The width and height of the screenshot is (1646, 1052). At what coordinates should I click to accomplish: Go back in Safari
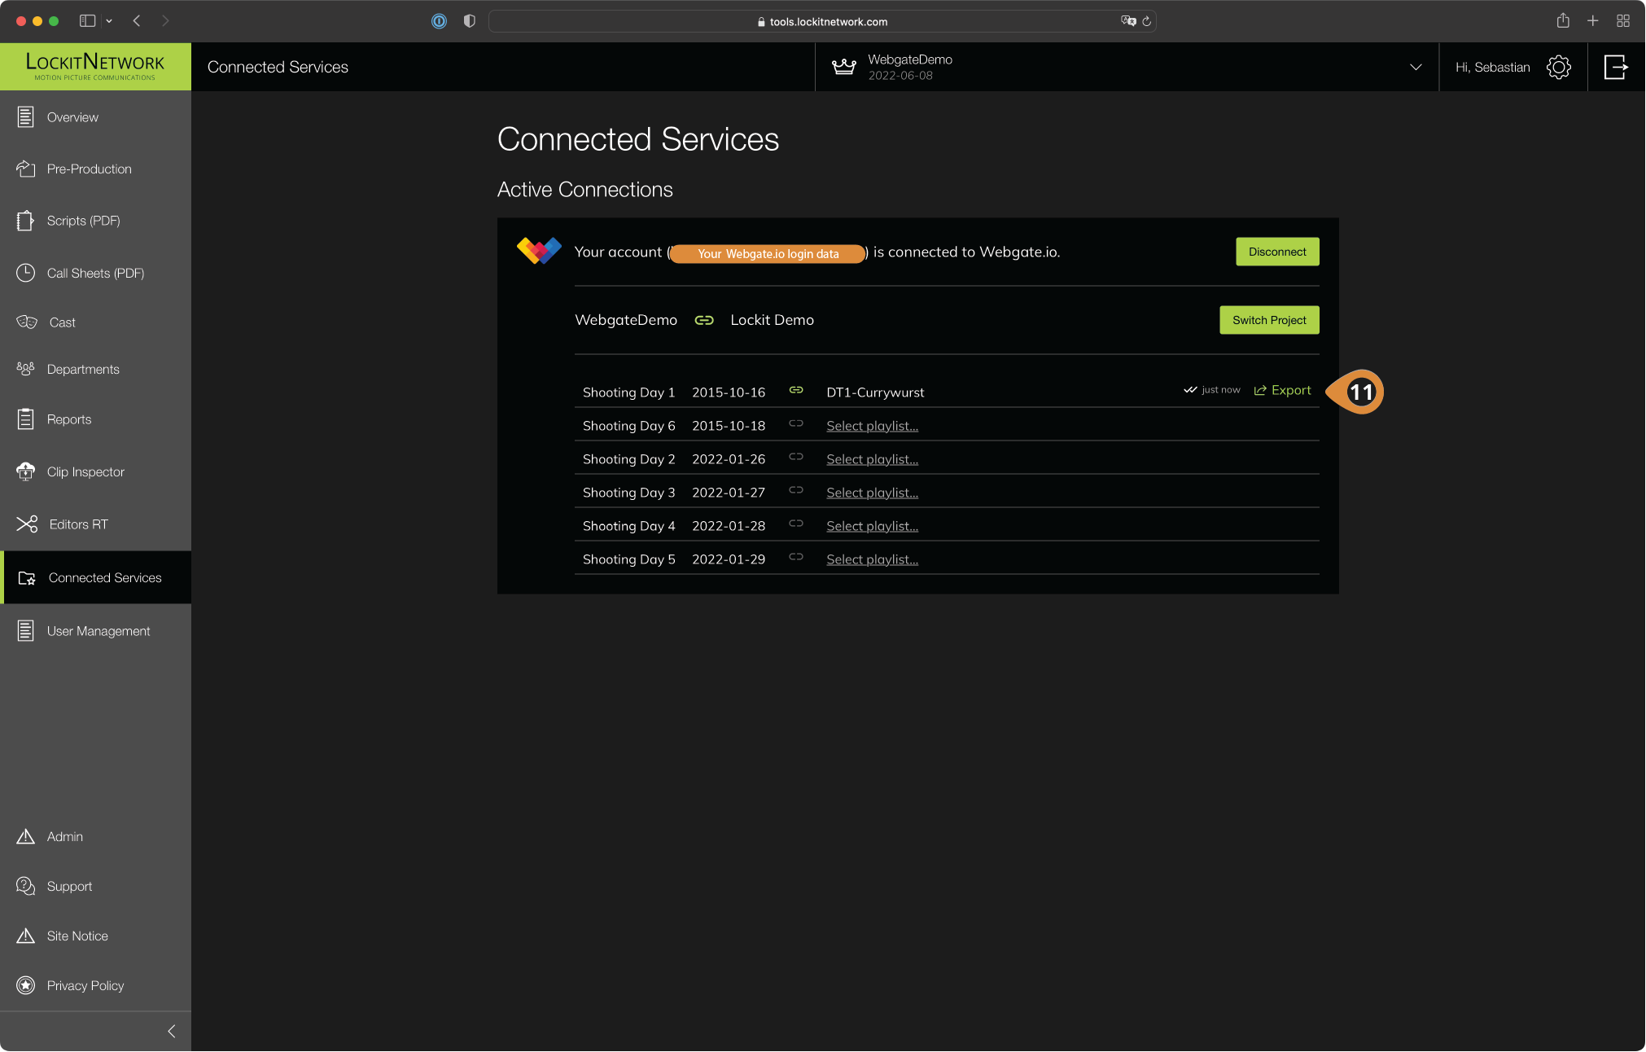(x=137, y=21)
